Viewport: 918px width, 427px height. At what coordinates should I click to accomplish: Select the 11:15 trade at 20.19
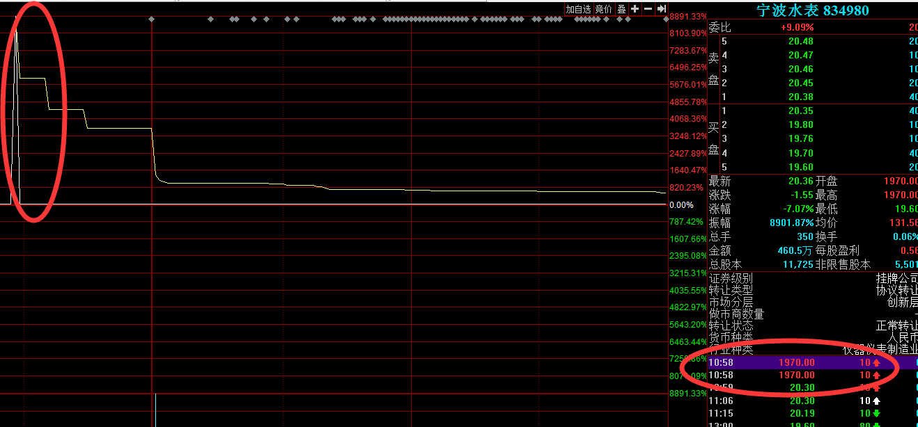(x=813, y=413)
